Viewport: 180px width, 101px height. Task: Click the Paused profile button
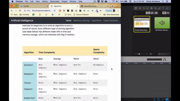point(111,11)
